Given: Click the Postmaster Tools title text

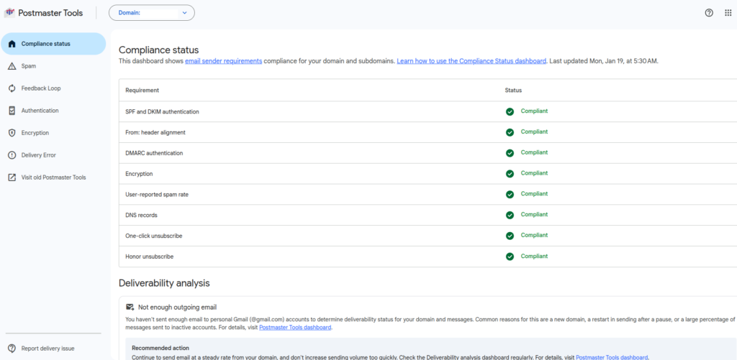Looking at the screenshot, I should click(x=50, y=13).
